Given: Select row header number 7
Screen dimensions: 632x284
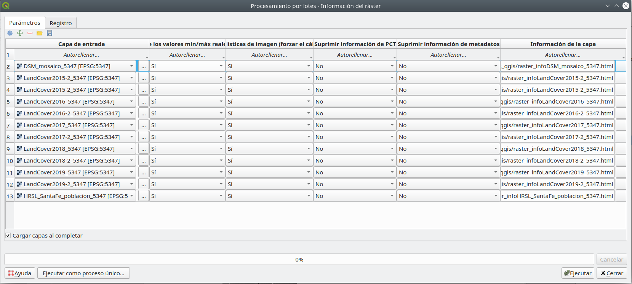Looking at the screenshot, I should coord(10,125).
